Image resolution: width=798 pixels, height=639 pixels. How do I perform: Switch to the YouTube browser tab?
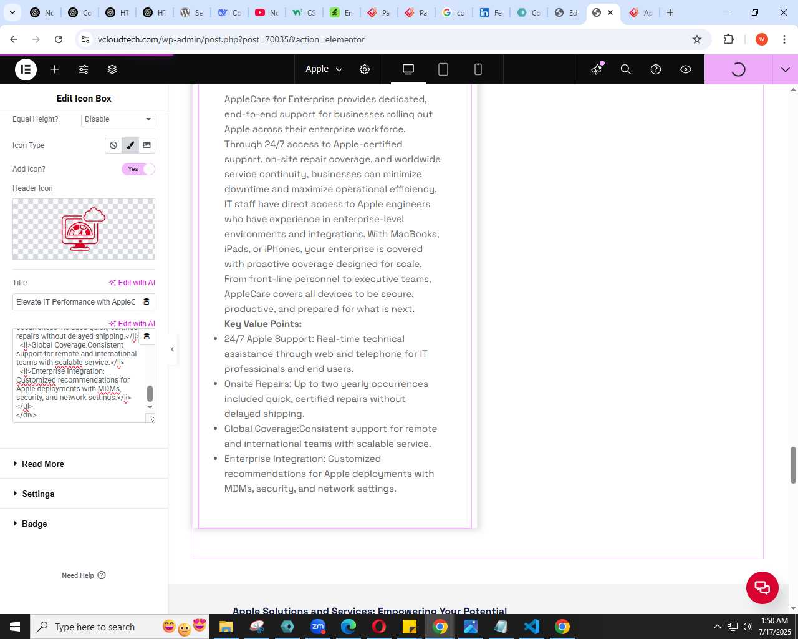click(x=266, y=12)
